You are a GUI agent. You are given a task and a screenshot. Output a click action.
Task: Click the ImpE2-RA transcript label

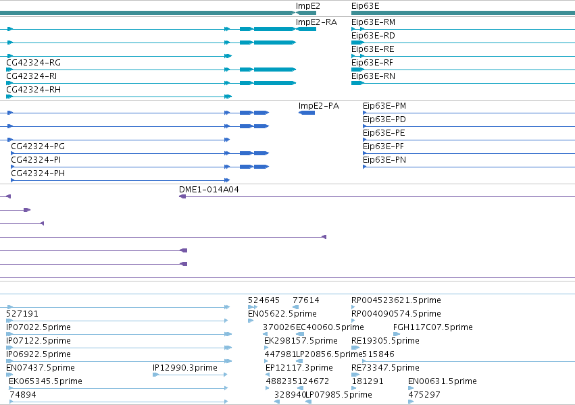pyautogui.click(x=316, y=22)
